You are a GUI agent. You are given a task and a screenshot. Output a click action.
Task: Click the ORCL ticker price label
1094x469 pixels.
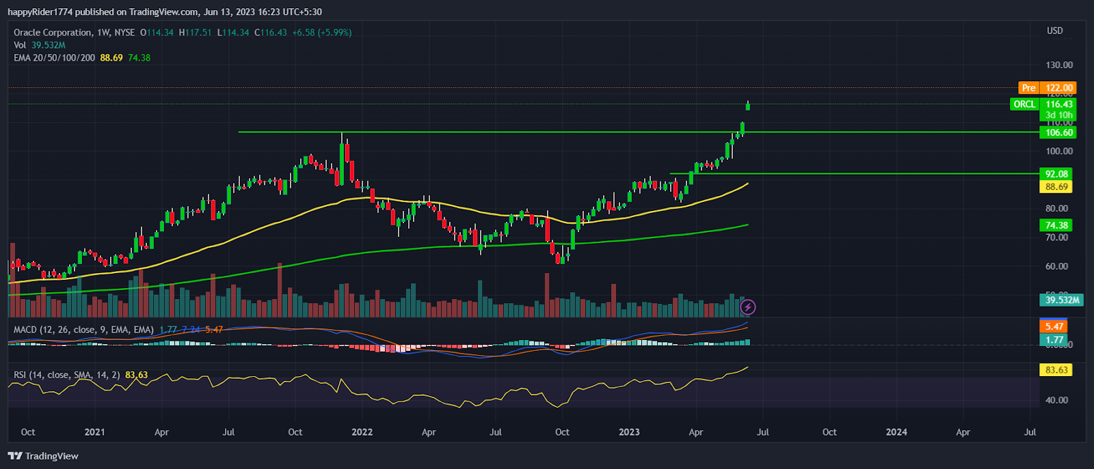pyautogui.click(x=1024, y=104)
